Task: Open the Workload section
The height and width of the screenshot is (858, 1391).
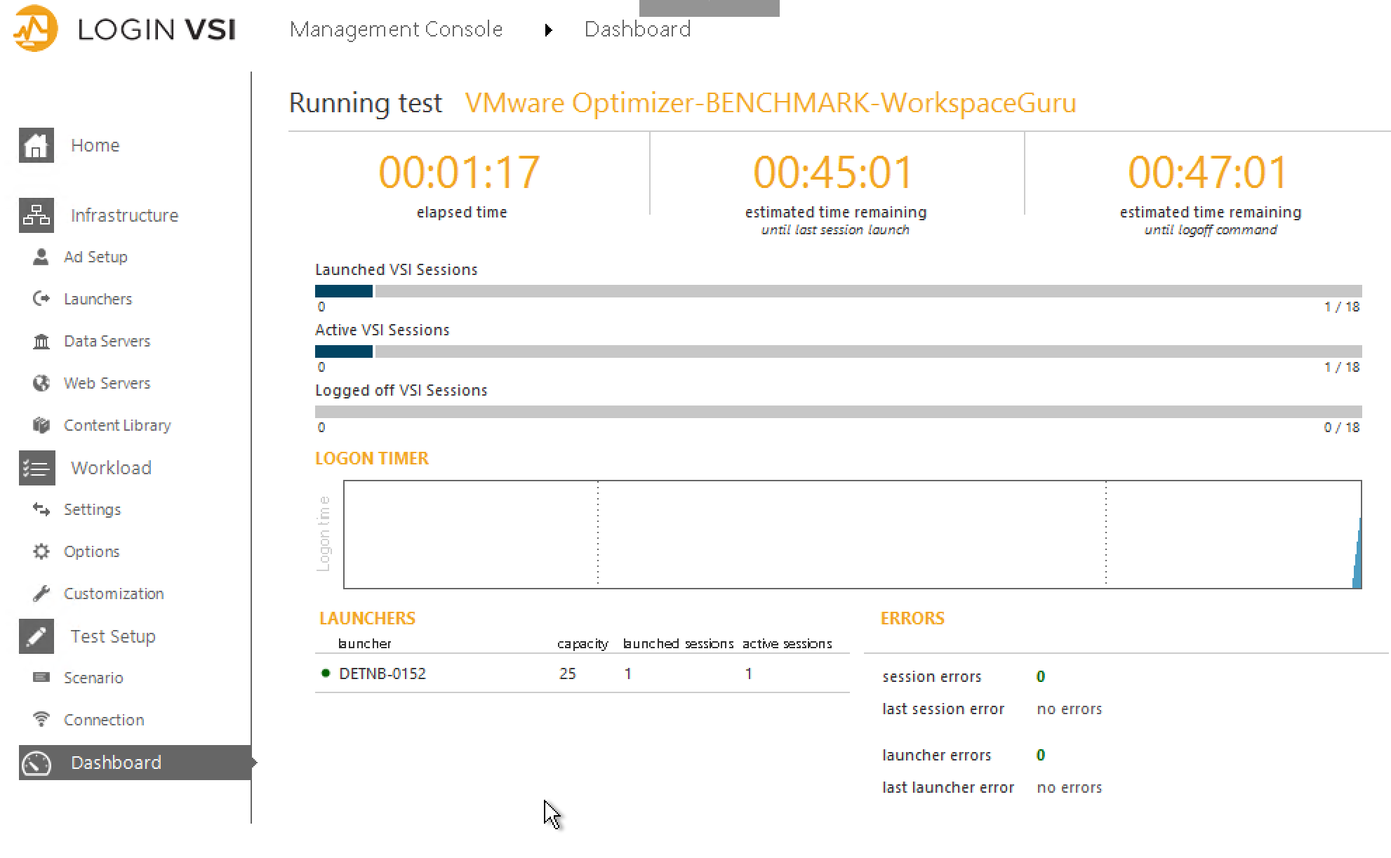Action: (x=111, y=468)
